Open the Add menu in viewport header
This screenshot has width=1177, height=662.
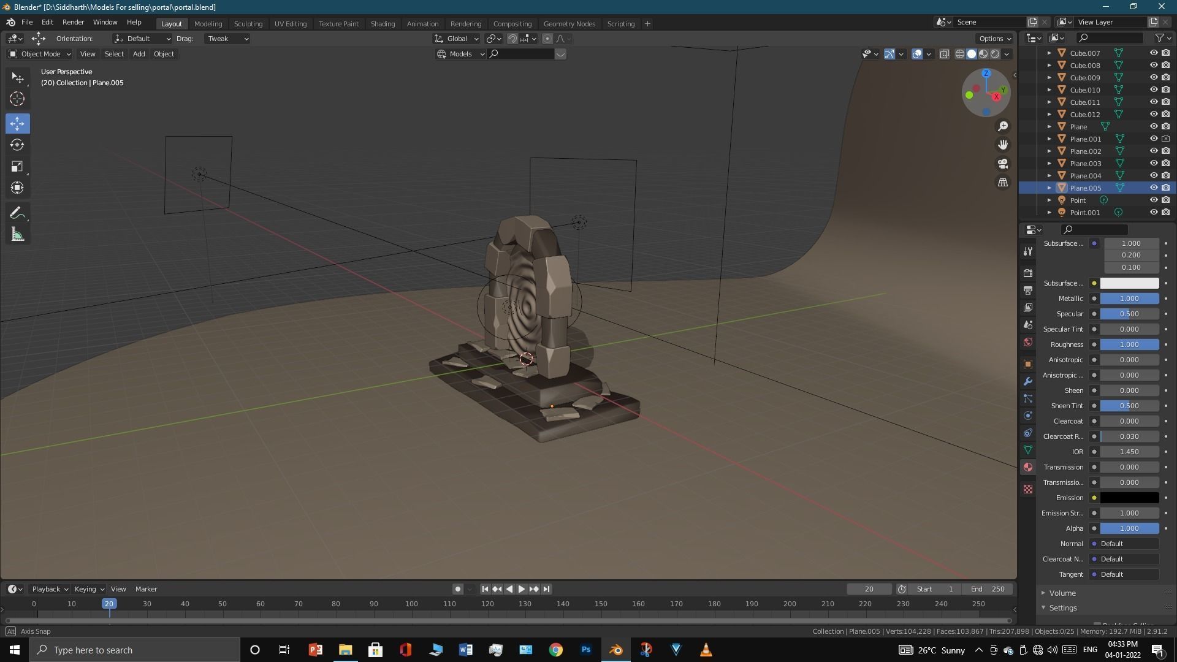[139, 54]
